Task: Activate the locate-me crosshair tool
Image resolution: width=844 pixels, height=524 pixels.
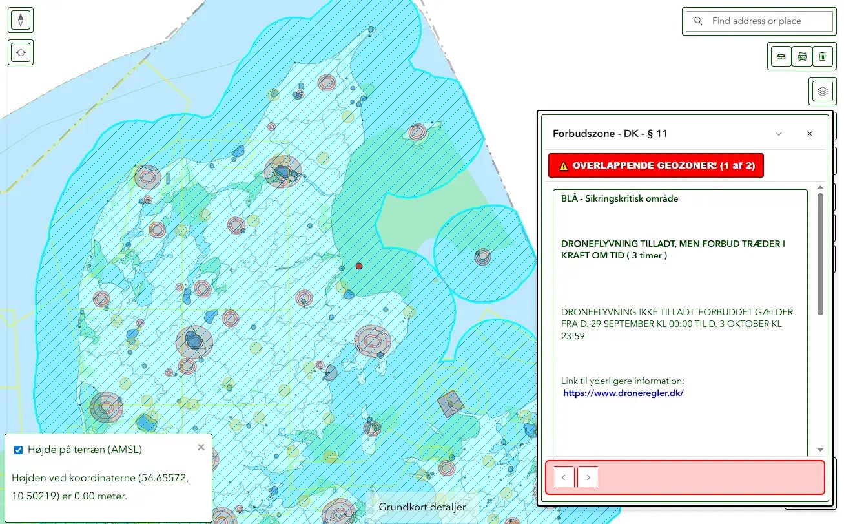Action: tap(20, 52)
